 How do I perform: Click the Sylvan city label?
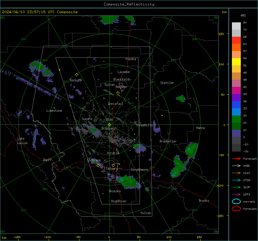click(110, 85)
